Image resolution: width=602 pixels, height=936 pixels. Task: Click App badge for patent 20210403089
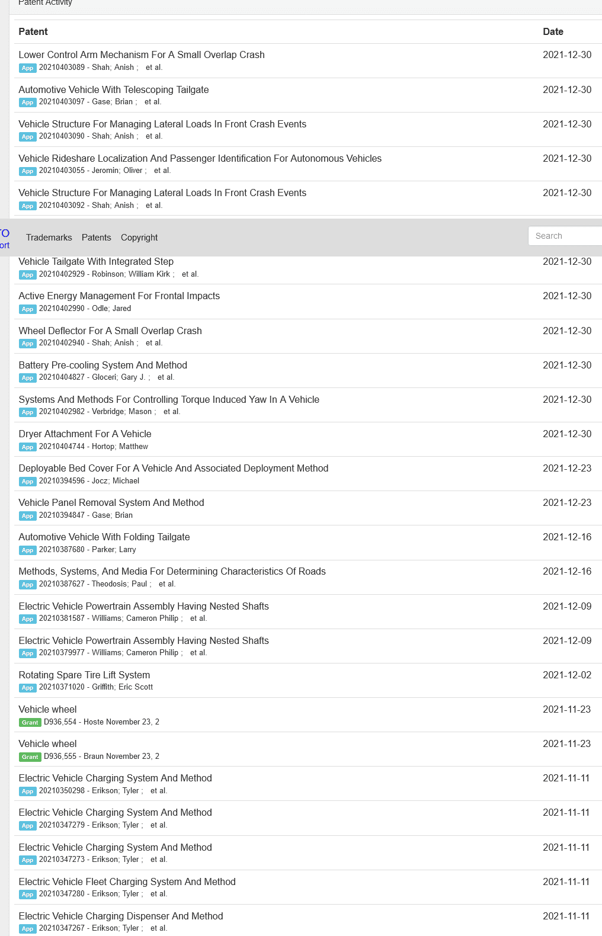28,68
